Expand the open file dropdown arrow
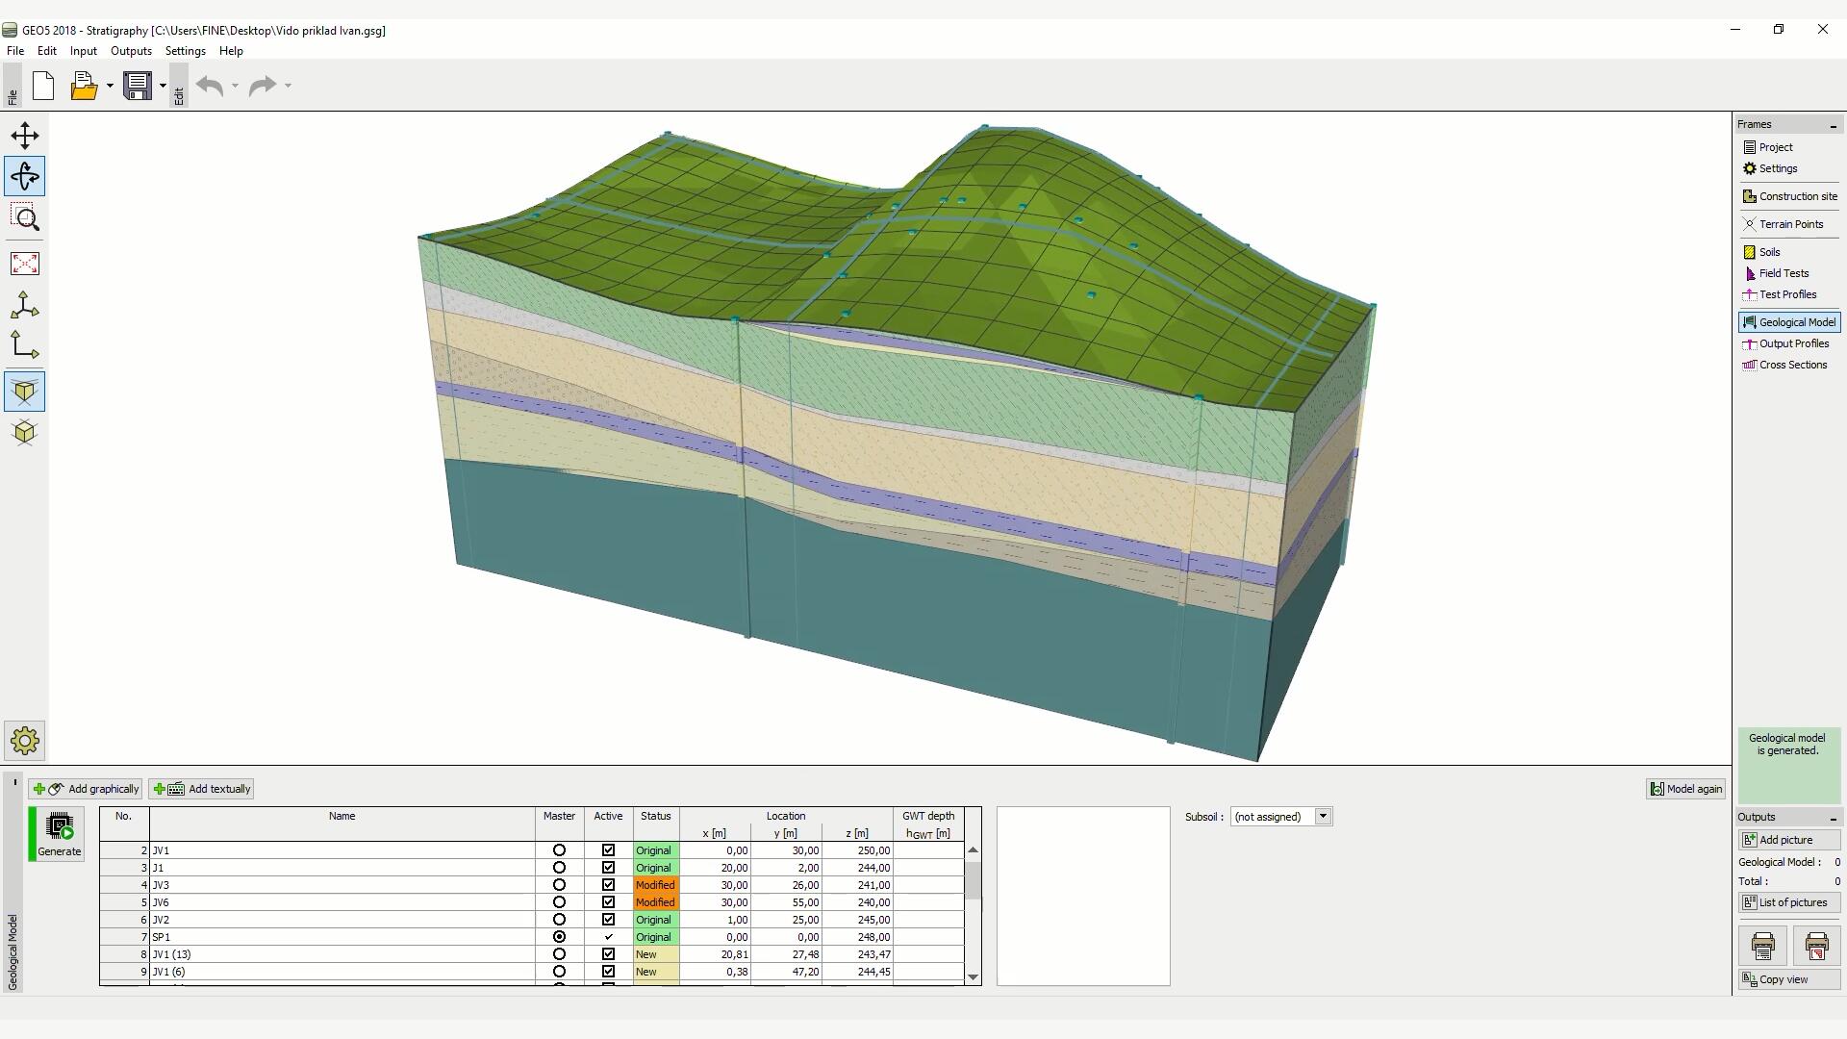 110,86
